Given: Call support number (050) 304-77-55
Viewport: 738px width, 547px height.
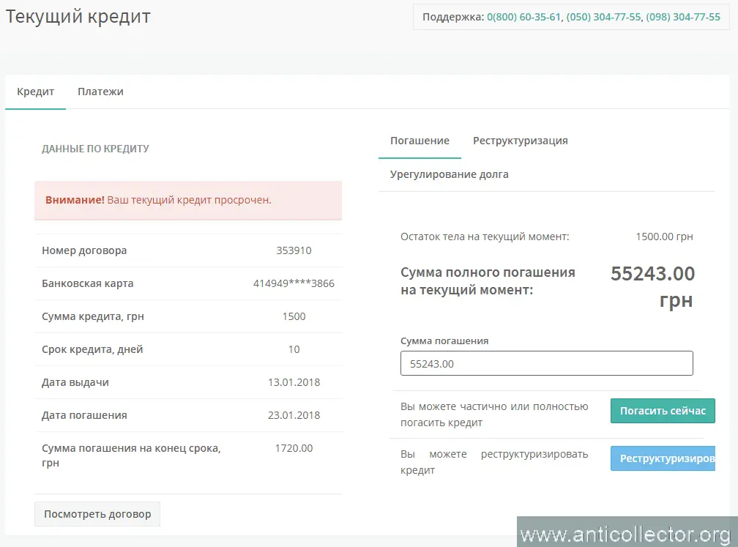Looking at the screenshot, I should (603, 17).
